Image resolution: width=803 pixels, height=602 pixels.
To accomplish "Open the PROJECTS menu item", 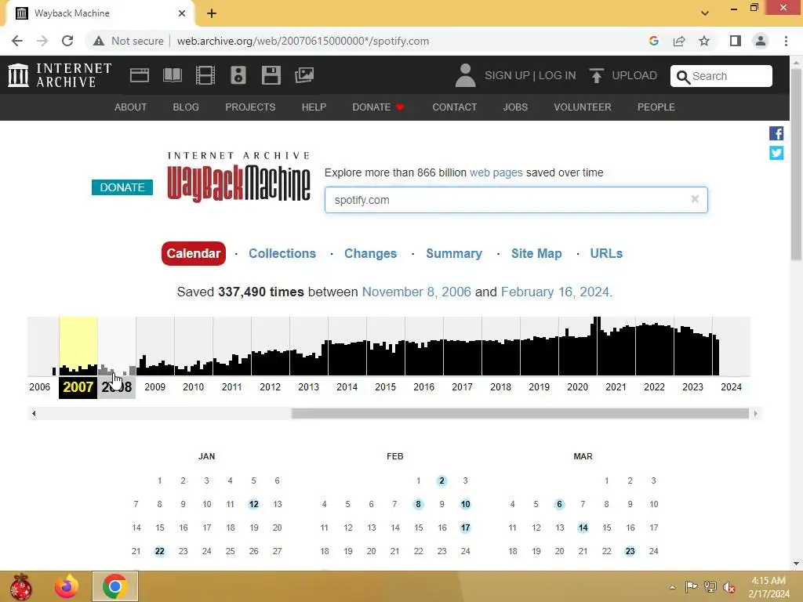I will (x=250, y=107).
